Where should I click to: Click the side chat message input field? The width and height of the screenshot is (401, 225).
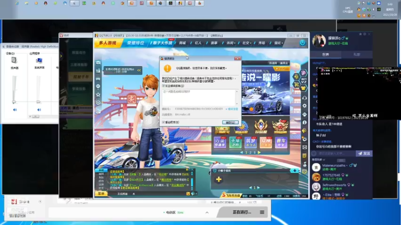[336, 153]
